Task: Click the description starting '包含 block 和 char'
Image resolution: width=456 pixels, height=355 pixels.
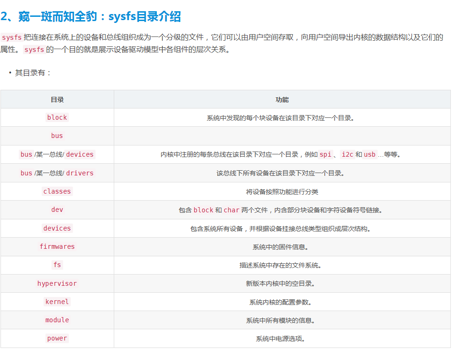Action: pos(280,210)
